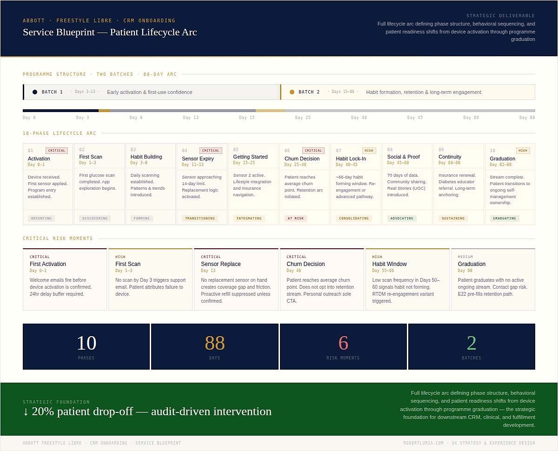This screenshot has width=558, height=451.
Task: Select the Batch 2 header row
Action: pos(407,92)
